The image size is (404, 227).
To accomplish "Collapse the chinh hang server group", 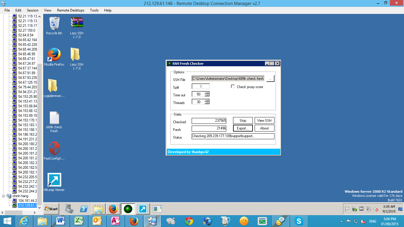I will [x=4, y=196].
